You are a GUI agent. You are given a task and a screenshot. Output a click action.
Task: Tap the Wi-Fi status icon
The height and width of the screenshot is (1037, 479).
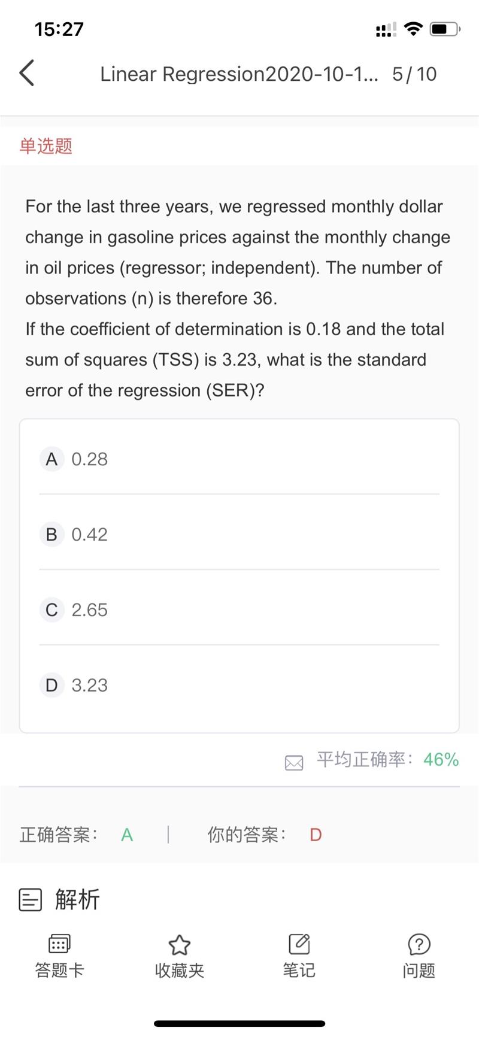[413, 29]
